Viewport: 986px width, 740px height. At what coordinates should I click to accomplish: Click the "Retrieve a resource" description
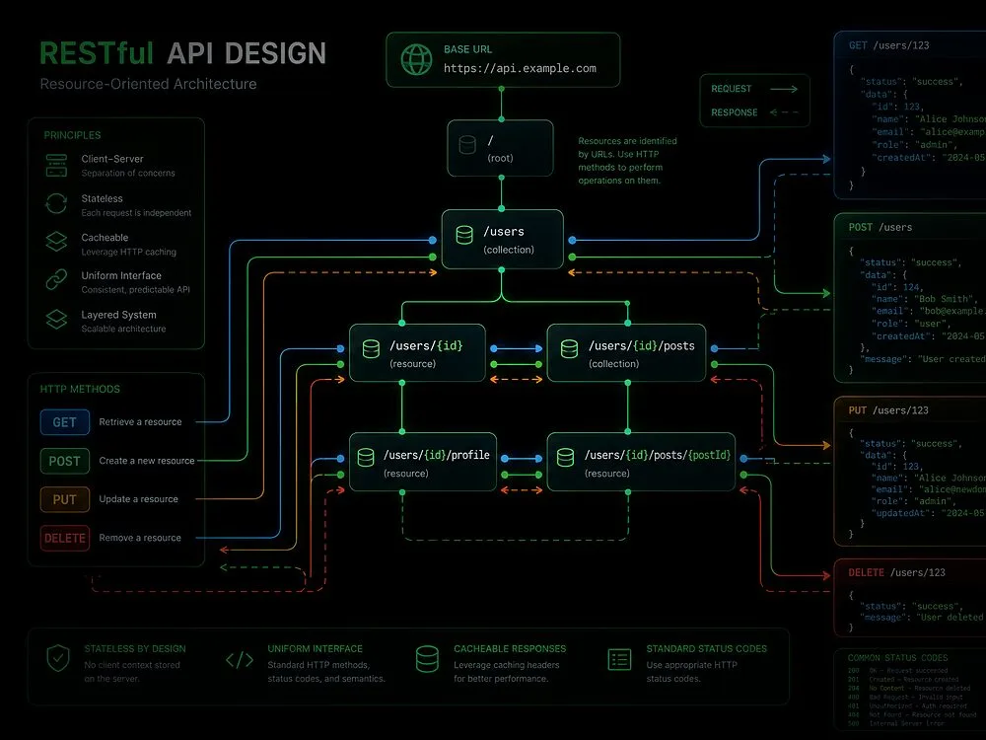(x=140, y=421)
